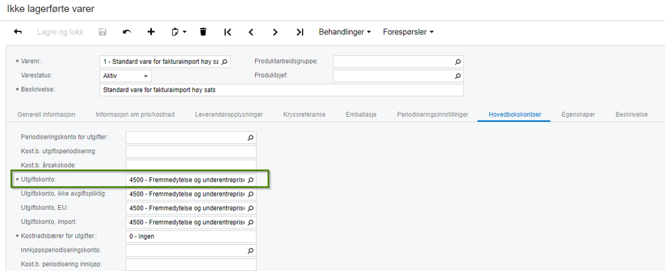The height and width of the screenshot is (271, 665).
Task: Open the Emballasje tab
Action: click(x=361, y=115)
